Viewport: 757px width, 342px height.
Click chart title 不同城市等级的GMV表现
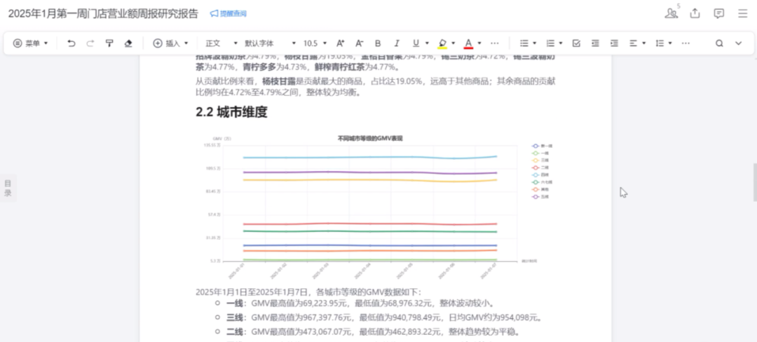click(370, 139)
